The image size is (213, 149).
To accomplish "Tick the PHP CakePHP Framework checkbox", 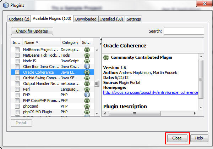I will [x=17, y=101].
